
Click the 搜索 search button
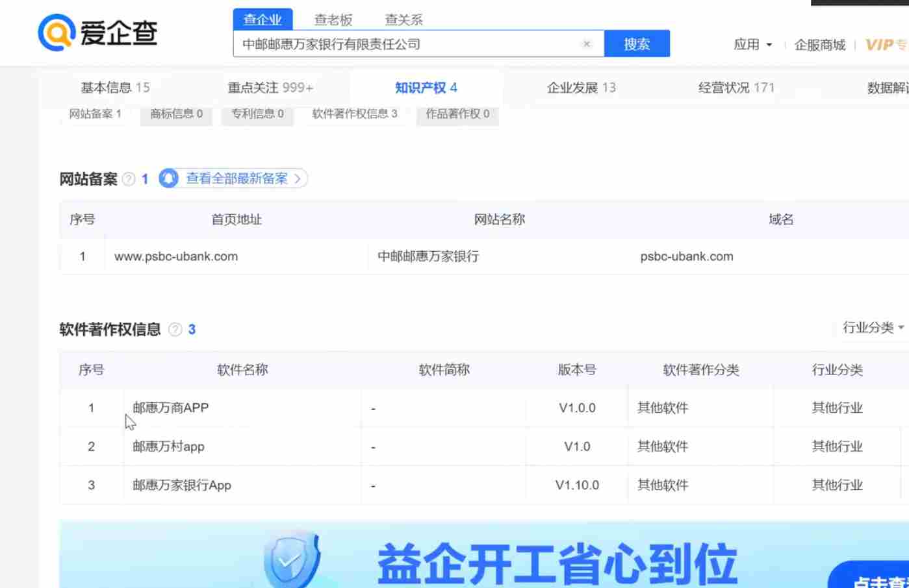click(x=637, y=43)
